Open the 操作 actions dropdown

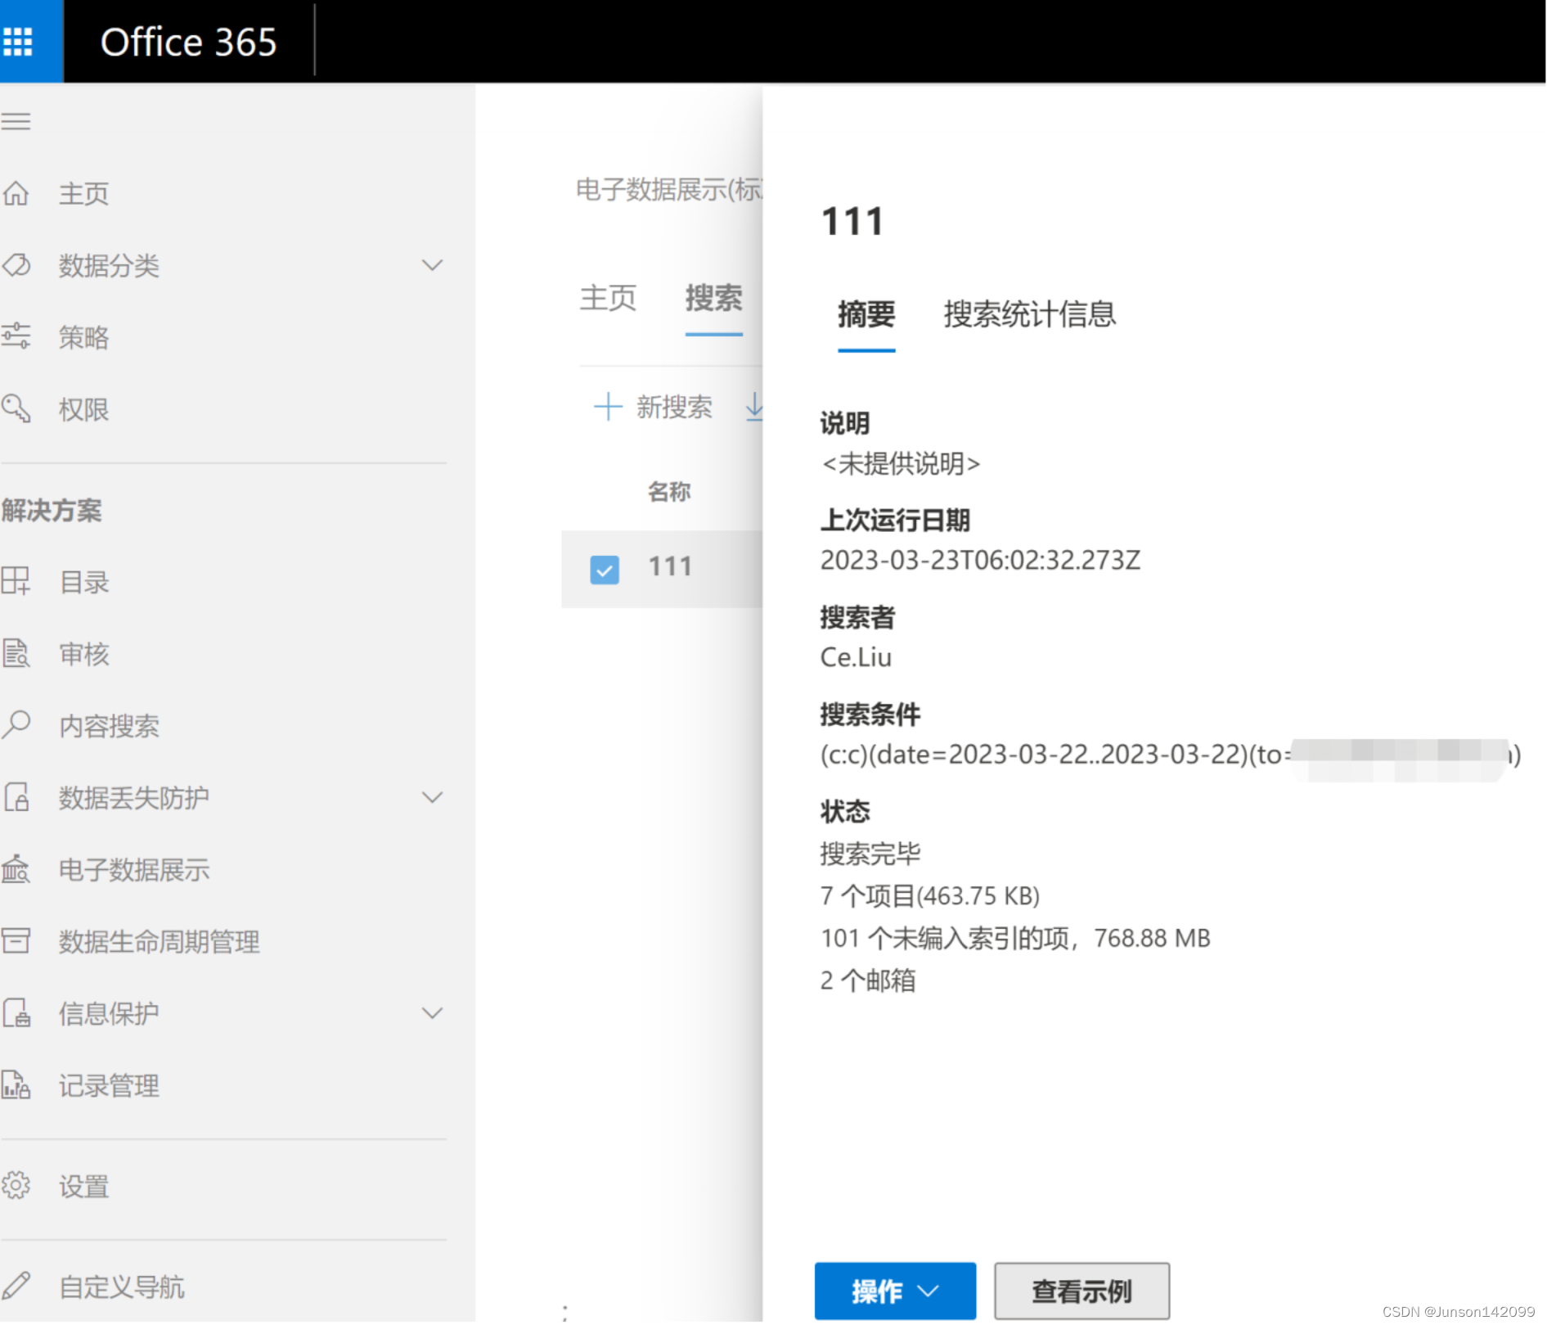point(893,1291)
